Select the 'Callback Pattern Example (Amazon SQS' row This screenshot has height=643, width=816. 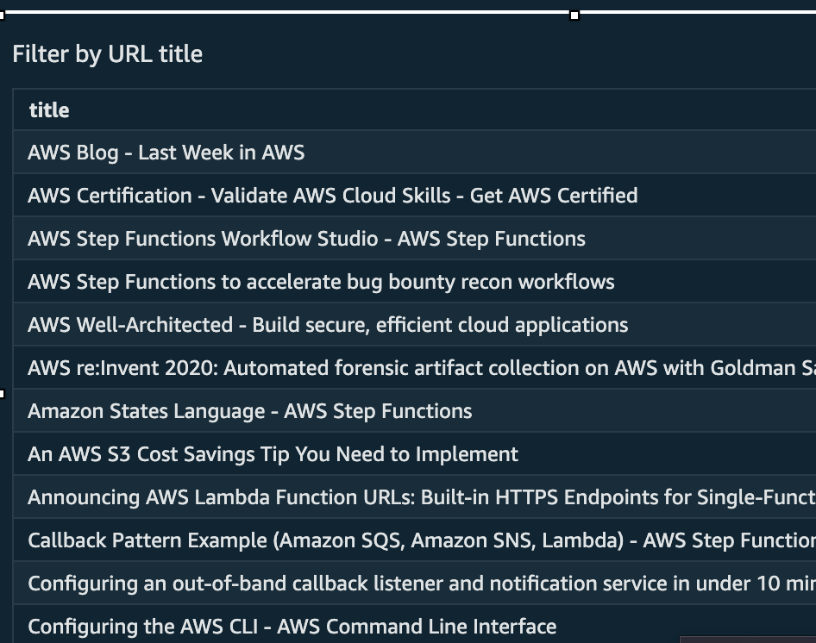pyautogui.click(x=415, y=540)
